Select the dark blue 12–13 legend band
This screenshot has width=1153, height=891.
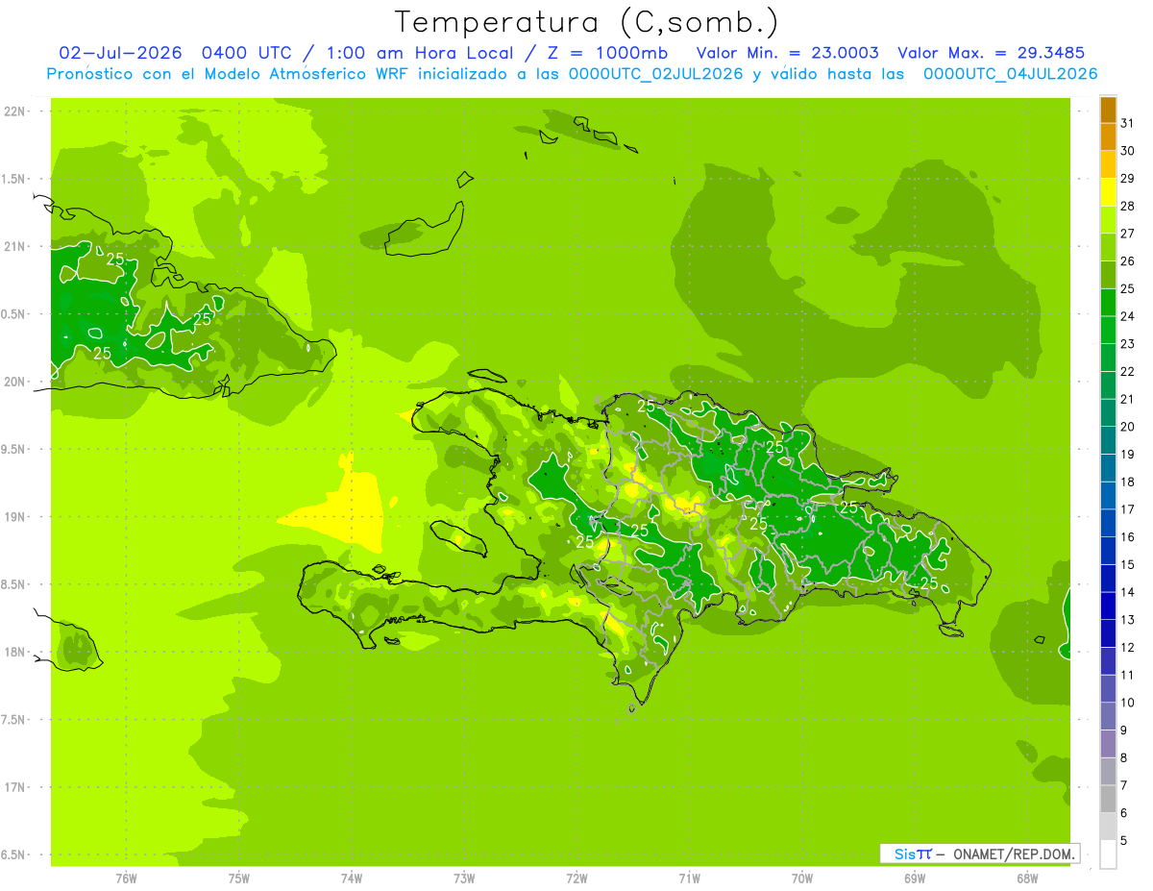point(1108,633)
